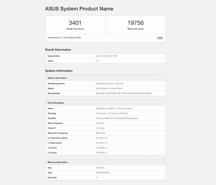Click the 3401 single-core score
This screenshot has height=185, width=216.
tap(75, 23)
